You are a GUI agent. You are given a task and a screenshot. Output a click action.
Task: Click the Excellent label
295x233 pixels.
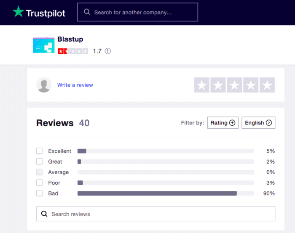pos(60,151)
